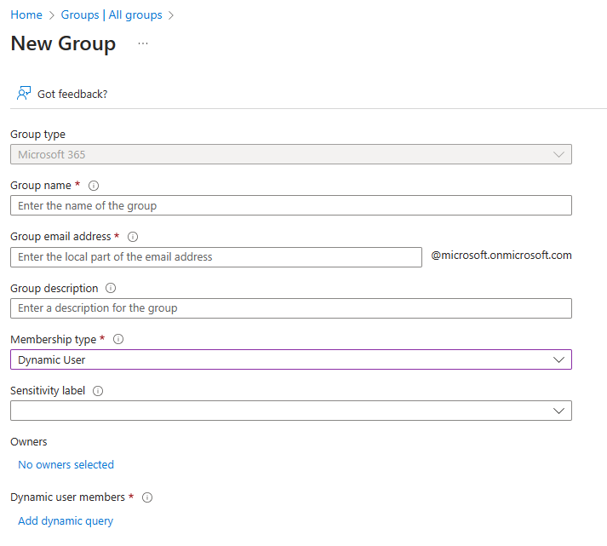This screenshot has width=607, height=546.
Task: Click info icon next to Membership type
Action: tap(118, 339)
